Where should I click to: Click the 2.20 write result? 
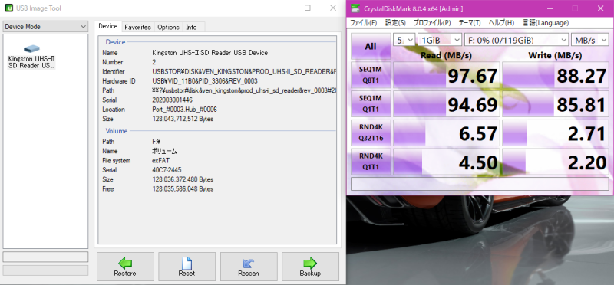coord(555,162)
